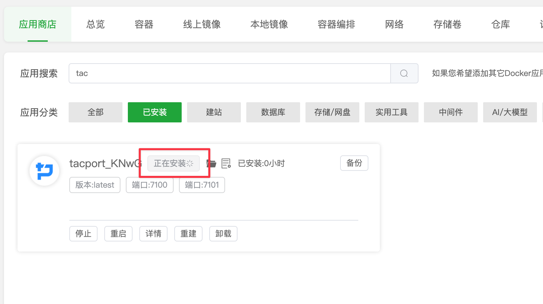Open the 容器编排 tab
Screen dimensions: 543x304
point(336,24)
